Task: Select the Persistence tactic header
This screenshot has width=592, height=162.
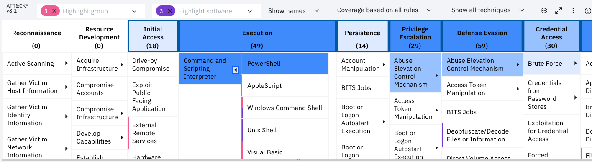Action: [x=362, y=37]
